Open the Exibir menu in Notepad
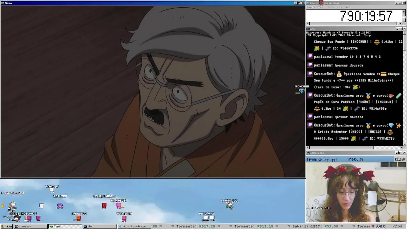Screen dimensions: 407x229 (x=339, y=7)
